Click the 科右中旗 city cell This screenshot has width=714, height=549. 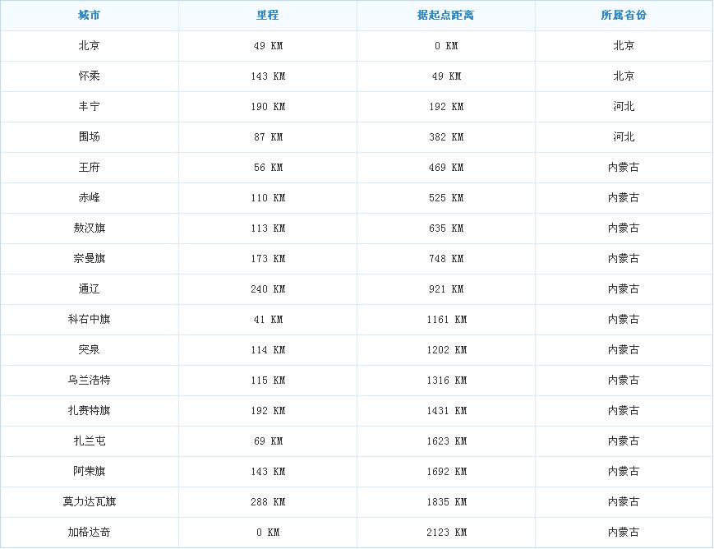pyautogui.click(x=89, y=320)
